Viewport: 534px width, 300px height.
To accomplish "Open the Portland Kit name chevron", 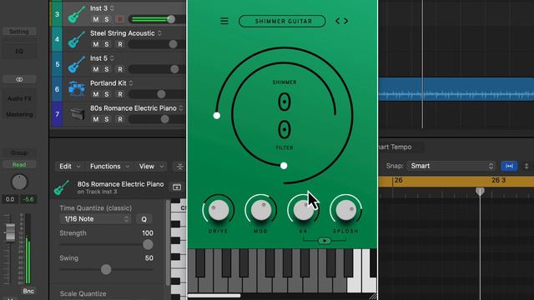I will (x=131, y=83).
